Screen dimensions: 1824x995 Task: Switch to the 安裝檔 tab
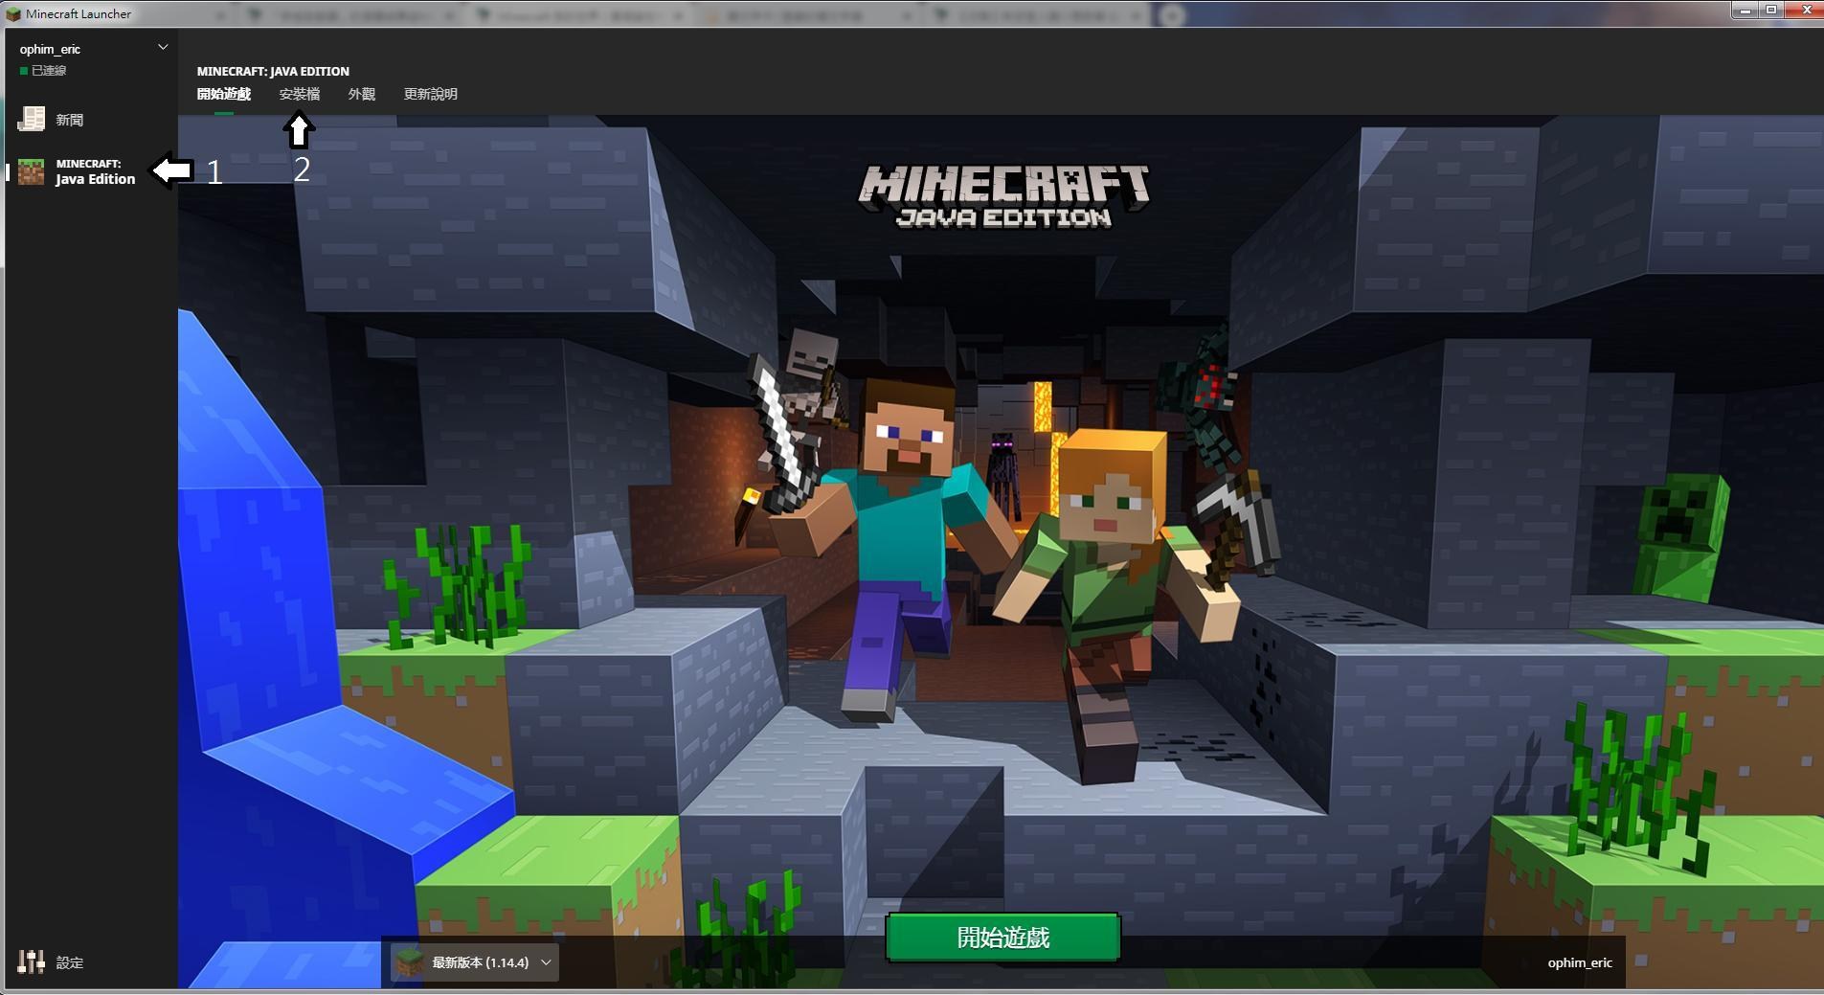tap(300, 94)
